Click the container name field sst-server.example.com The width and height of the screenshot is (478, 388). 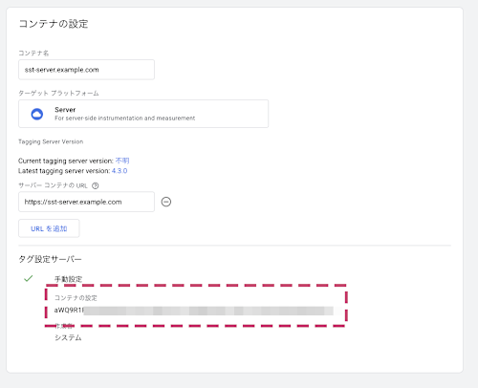86,70
